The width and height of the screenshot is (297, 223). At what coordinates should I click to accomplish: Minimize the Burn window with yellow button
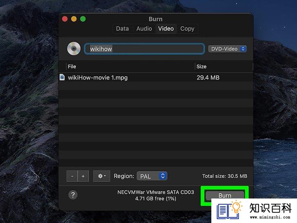[74, 19]
